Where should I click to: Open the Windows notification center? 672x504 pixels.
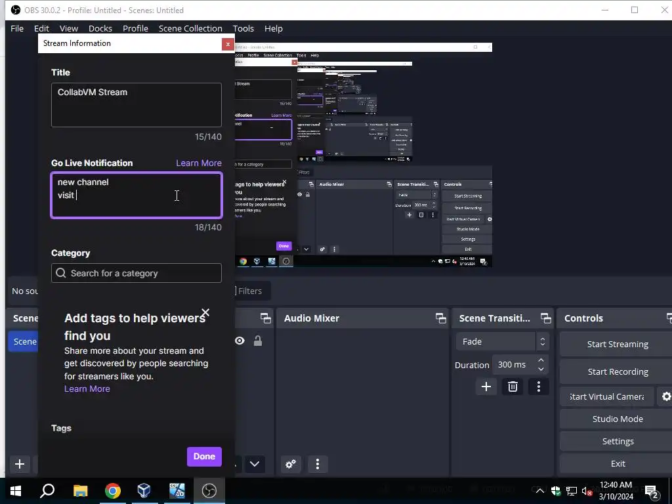pyautogui.click(x=652, y=491)
